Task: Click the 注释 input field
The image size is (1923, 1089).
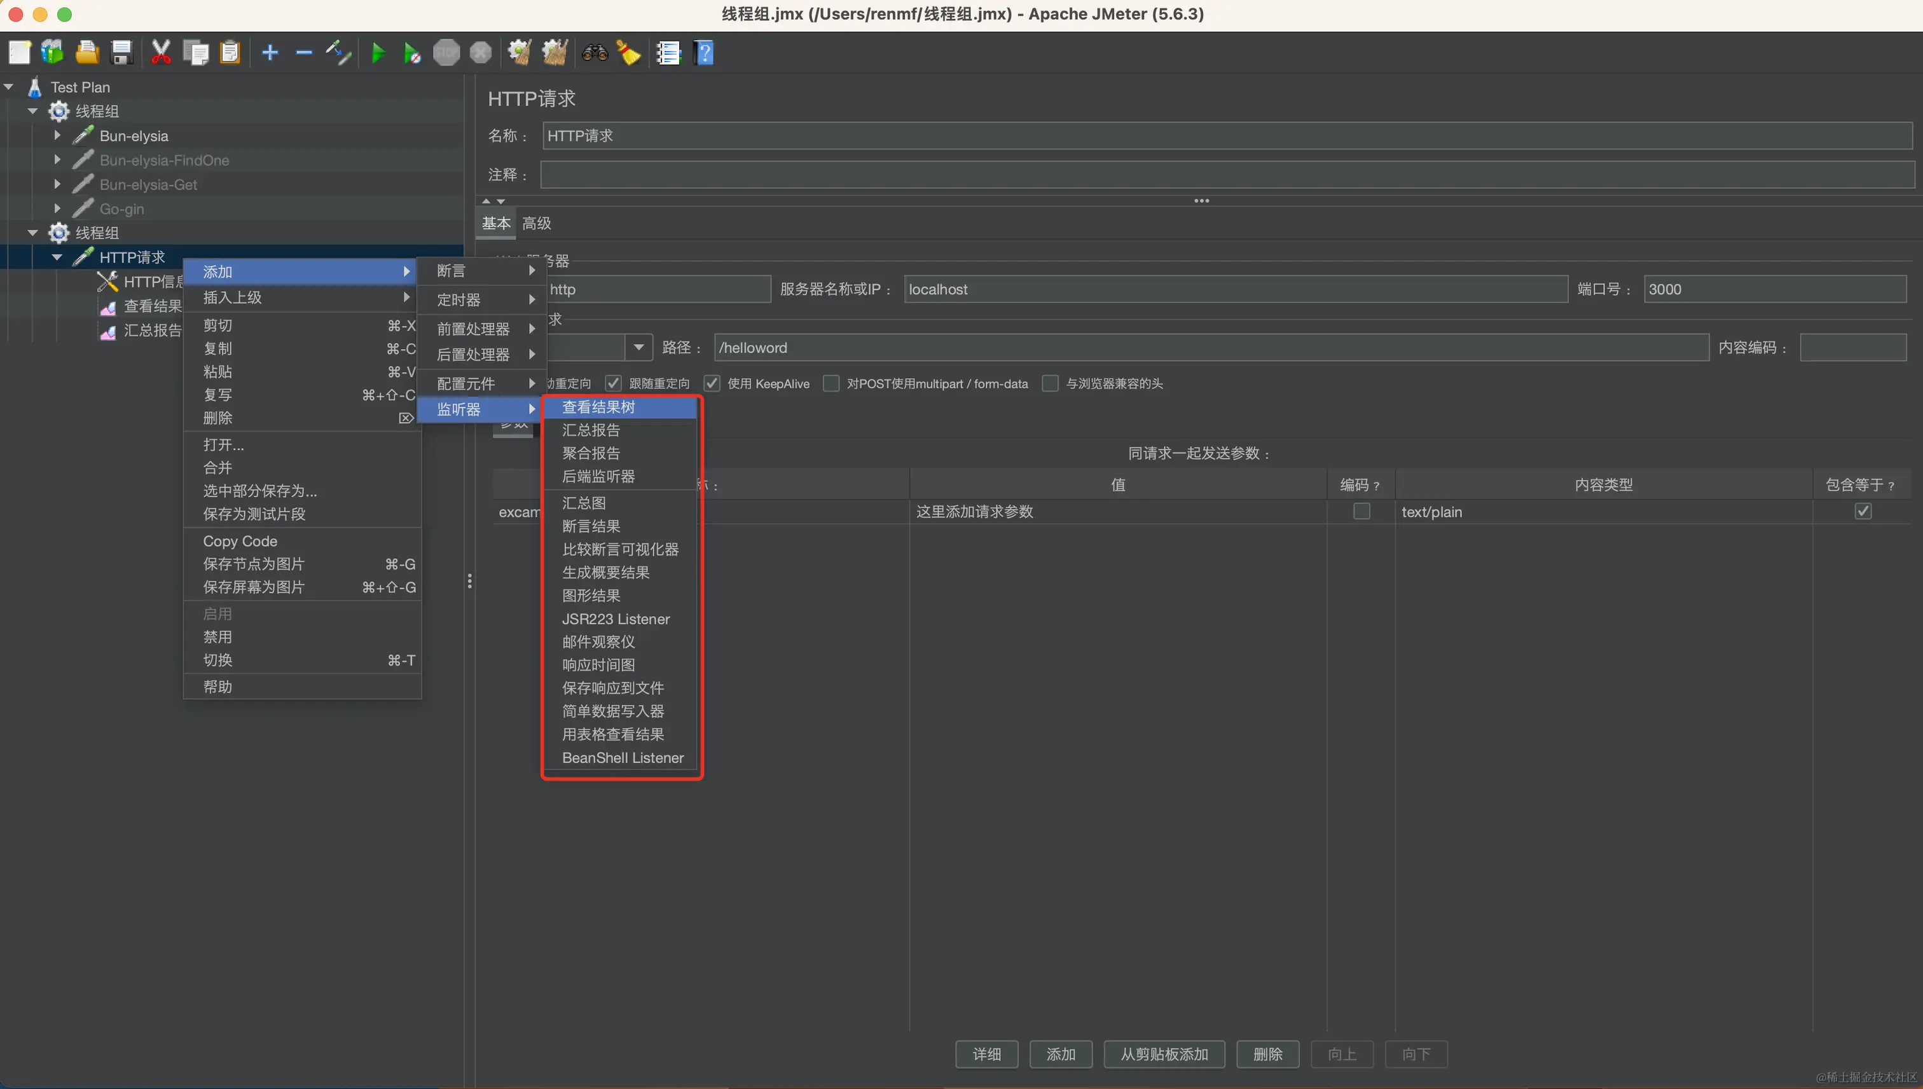Action: point(1227,174)
